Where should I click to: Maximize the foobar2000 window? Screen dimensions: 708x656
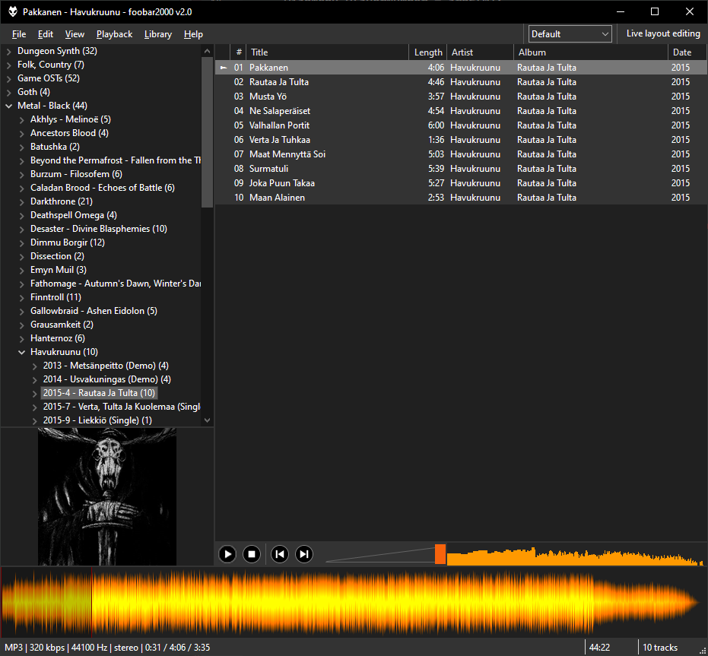[x=655, y=11]
